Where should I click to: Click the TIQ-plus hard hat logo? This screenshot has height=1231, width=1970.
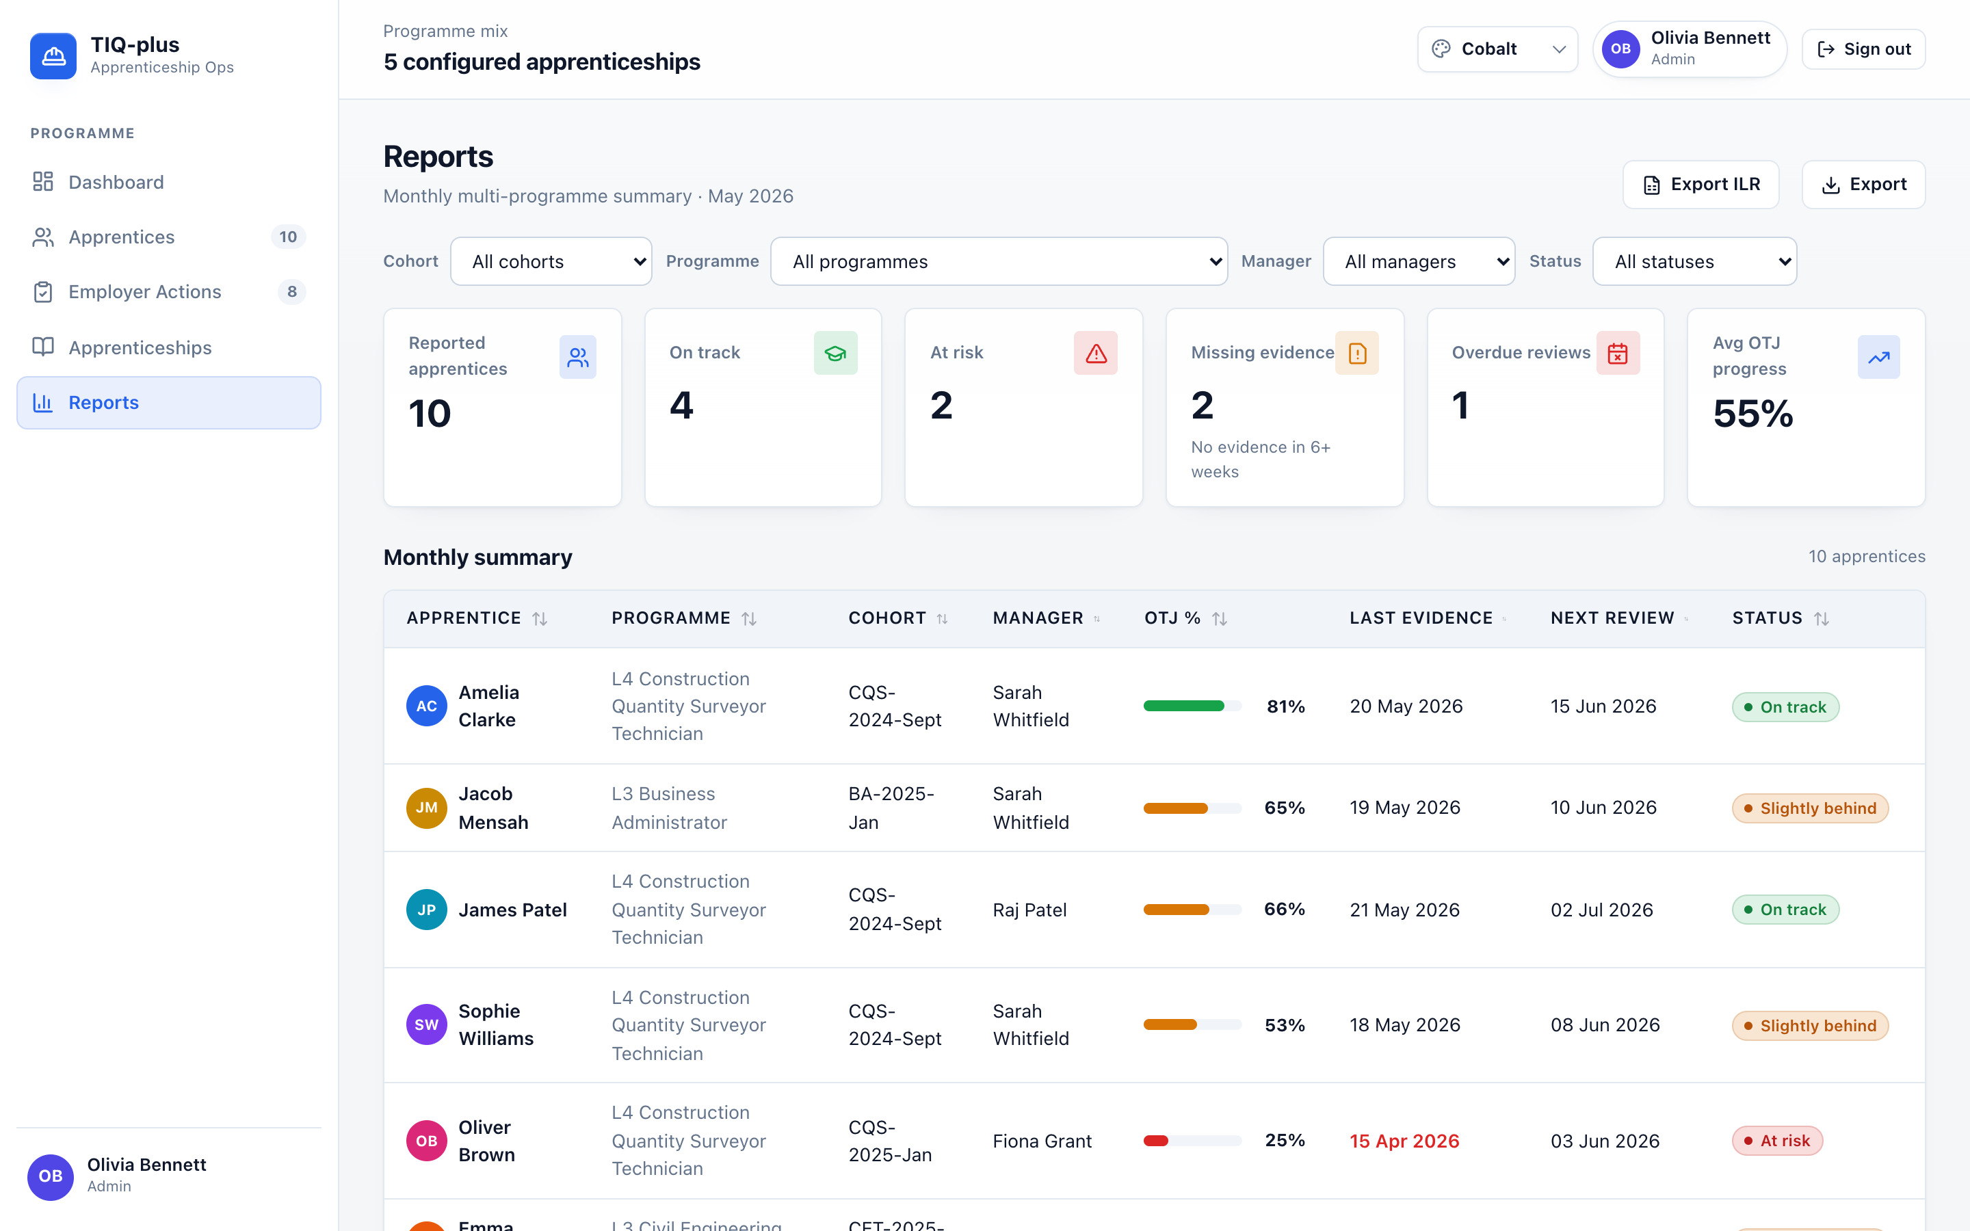(x=53, y=55)
